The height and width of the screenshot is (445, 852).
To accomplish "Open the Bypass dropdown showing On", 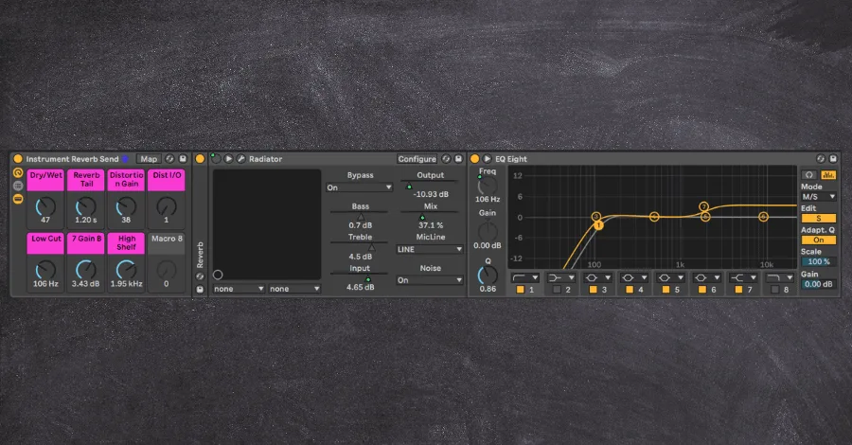I will [x=360, y=187].
